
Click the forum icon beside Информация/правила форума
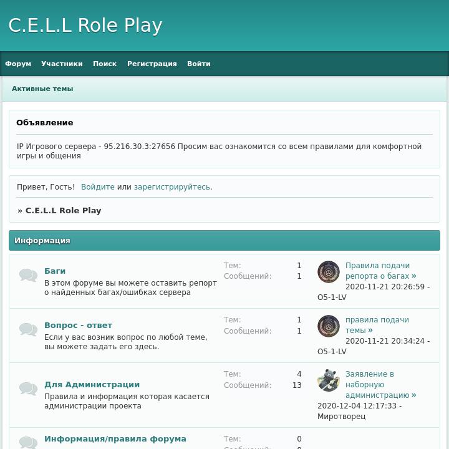pos(28,442)
